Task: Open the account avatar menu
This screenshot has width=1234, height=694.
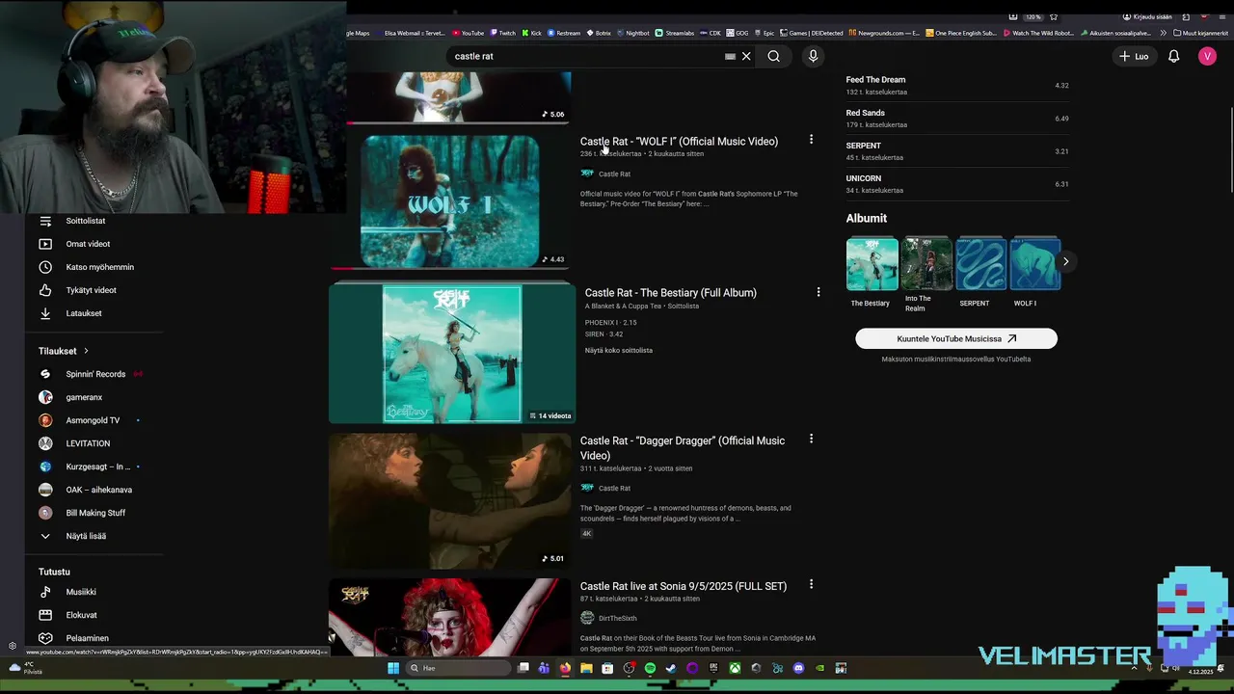Action: [x=1207, y=56]
